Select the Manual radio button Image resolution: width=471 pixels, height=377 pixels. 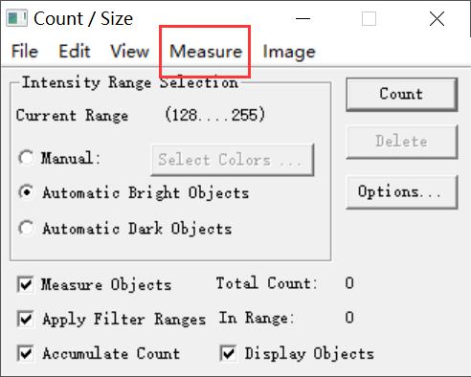point(26,158)
